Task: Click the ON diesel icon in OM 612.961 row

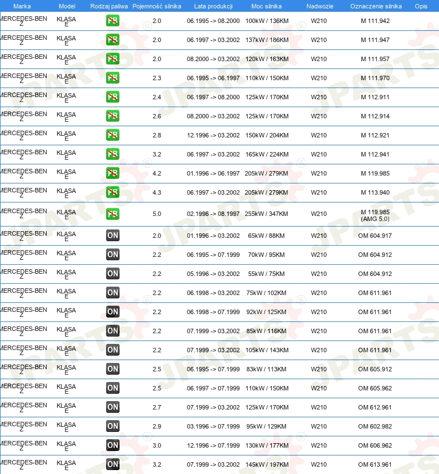Action: [x=112, y=407]
